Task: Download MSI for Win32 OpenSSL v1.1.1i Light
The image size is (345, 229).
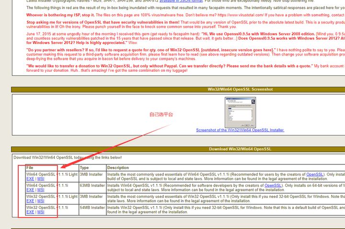Action: pyautogui.click(x=41, y=201)
